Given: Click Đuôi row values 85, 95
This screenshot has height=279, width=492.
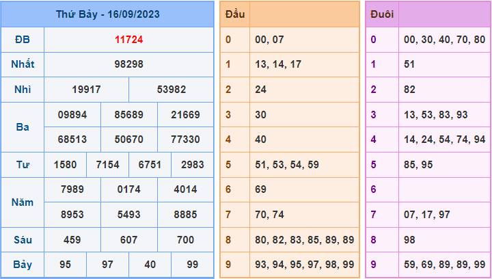Looking at the screenshot, I should [418, 164].
